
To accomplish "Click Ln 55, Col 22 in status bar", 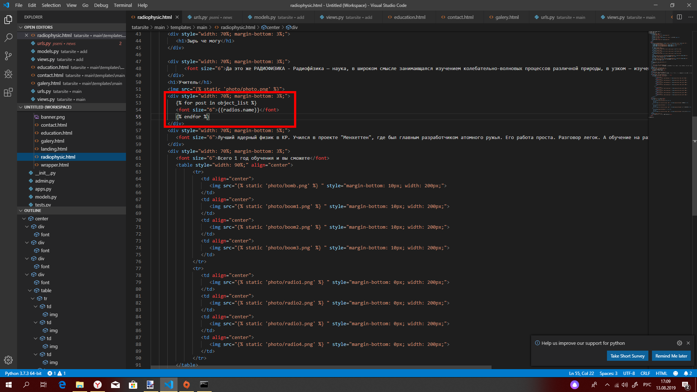I will (x=581, y=373).
